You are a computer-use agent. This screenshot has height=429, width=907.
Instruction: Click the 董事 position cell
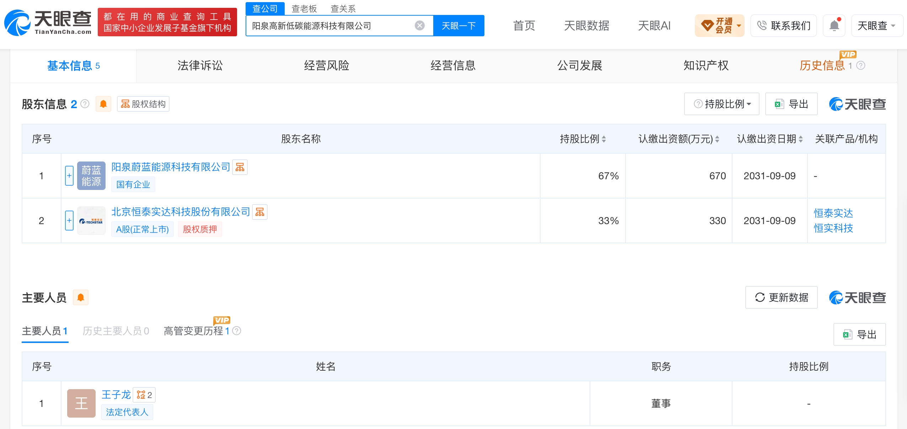click(661, 403)
